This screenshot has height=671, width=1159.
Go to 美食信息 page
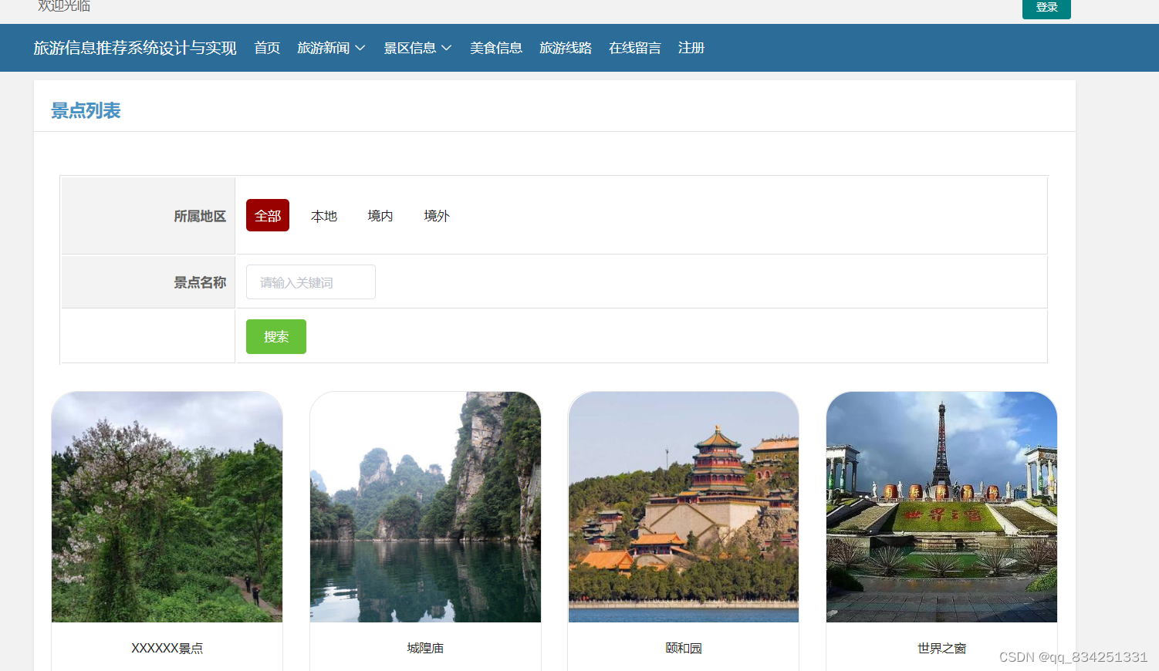pyautogui.click(x=496, y=48)
